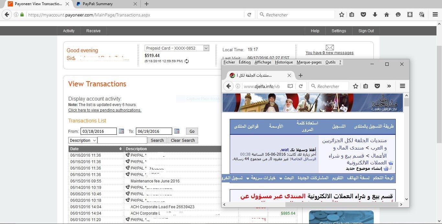Open the envelope messages icon
Screen dimensions: 442x224
(330, 47)
